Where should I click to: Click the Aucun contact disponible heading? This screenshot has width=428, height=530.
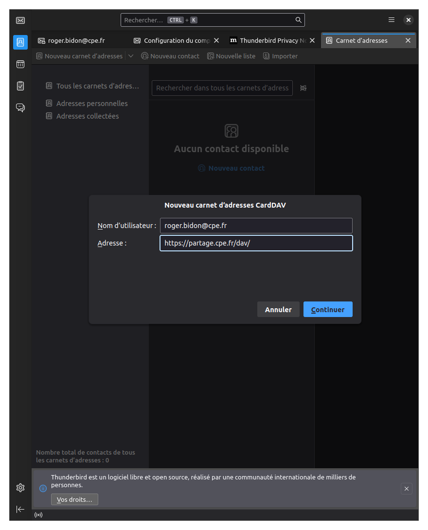(231, 149)
